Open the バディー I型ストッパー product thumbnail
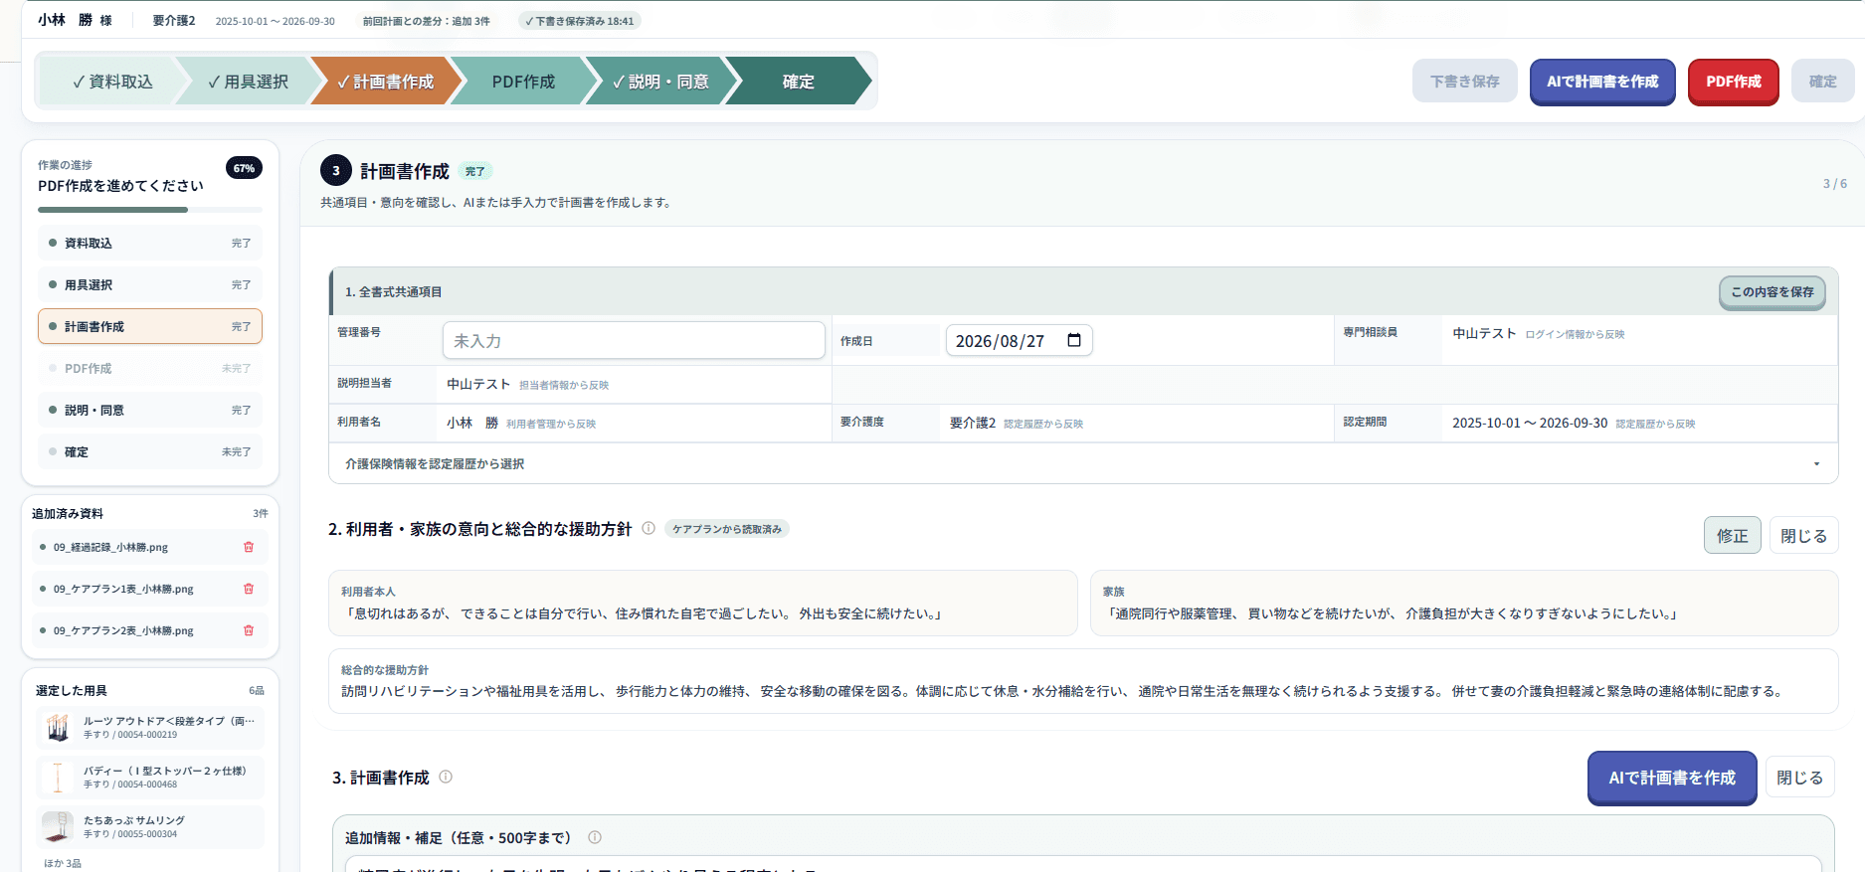1865x872 pixels. 58,778
